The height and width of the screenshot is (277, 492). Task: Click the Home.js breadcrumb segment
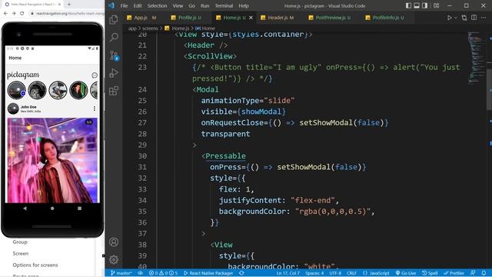[177, 28]
